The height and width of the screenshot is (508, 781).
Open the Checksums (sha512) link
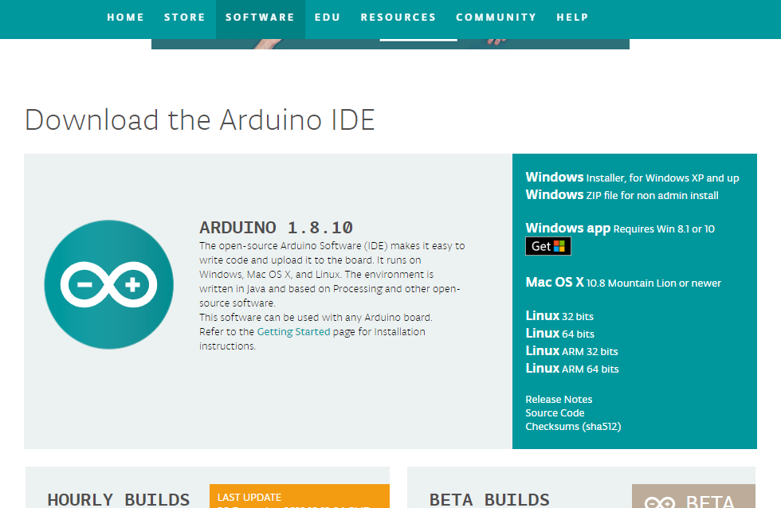click(x=573, y=427)
